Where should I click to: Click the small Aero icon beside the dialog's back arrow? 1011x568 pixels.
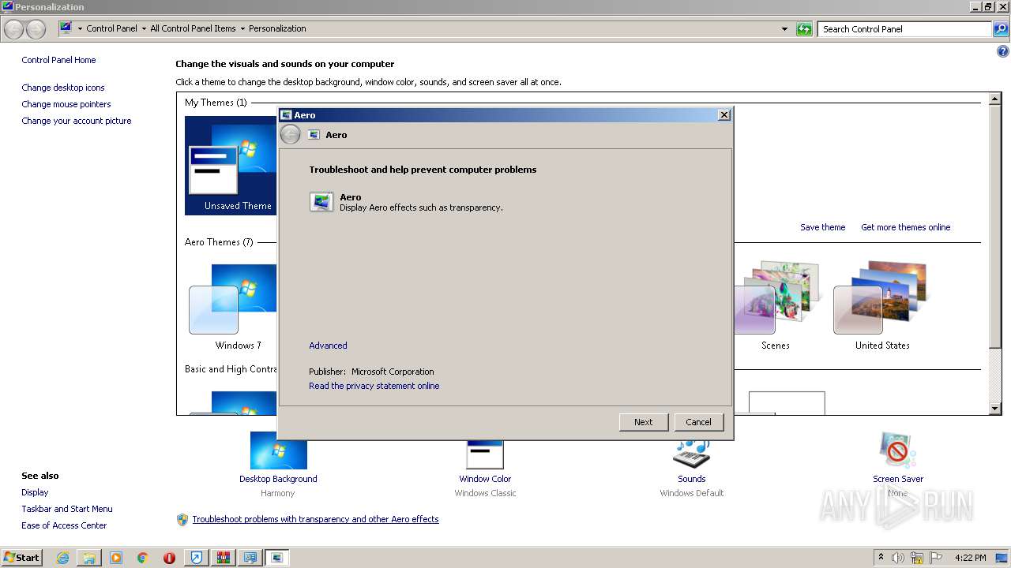[x=314, y=135]
